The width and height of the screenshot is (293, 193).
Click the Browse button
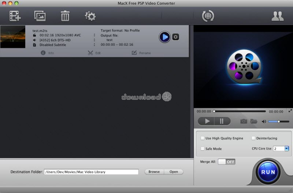click(x=154, y=172)
